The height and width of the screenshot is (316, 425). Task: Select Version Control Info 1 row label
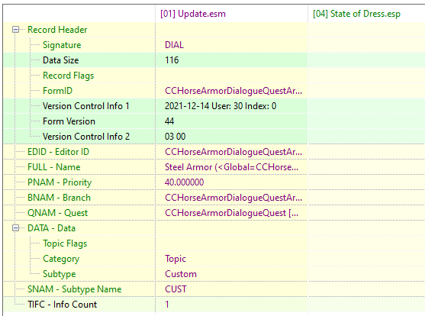(x=86, y=106)
